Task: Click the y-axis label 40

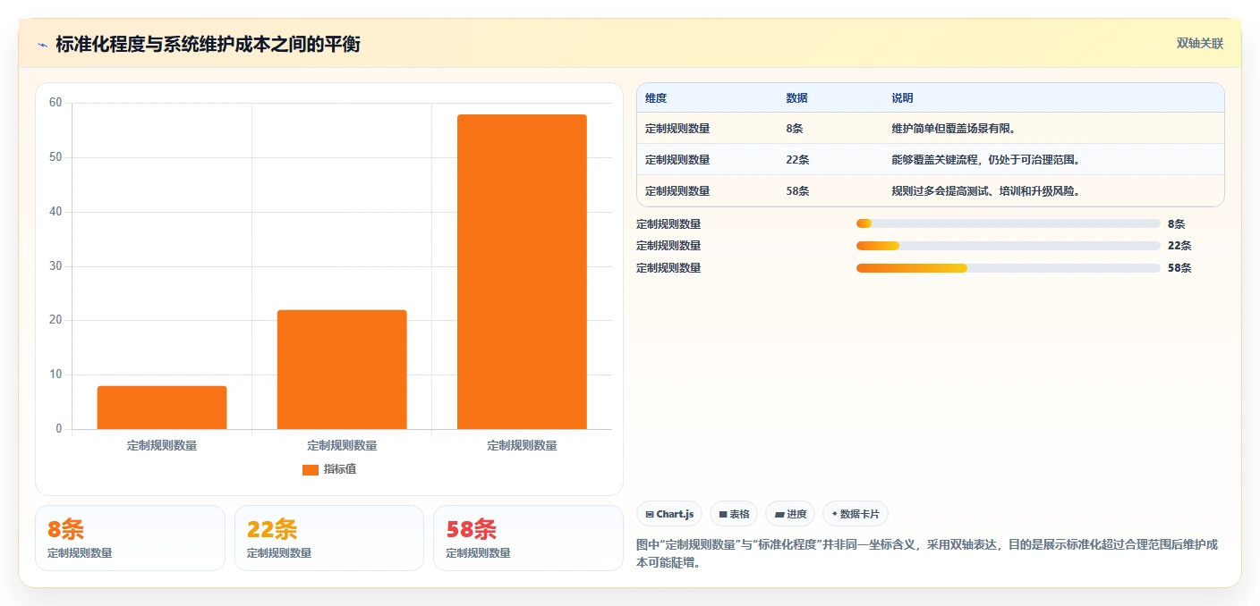Action: (55, 212)
